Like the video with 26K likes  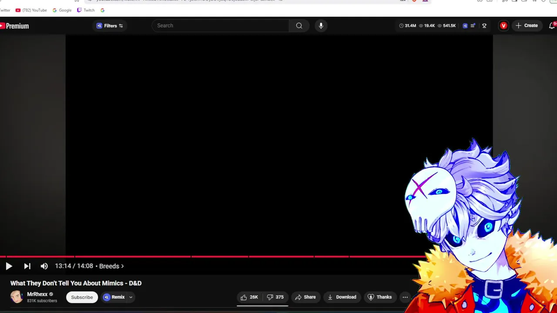coord(249,297)
